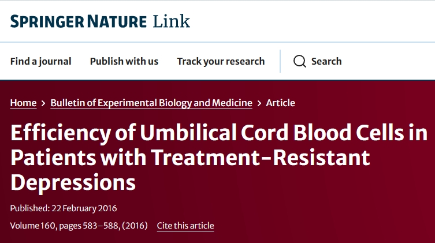This screenshot has height=243, width=435.
Task: Open the Find a journal menu
Action: [x=40, y=61]
